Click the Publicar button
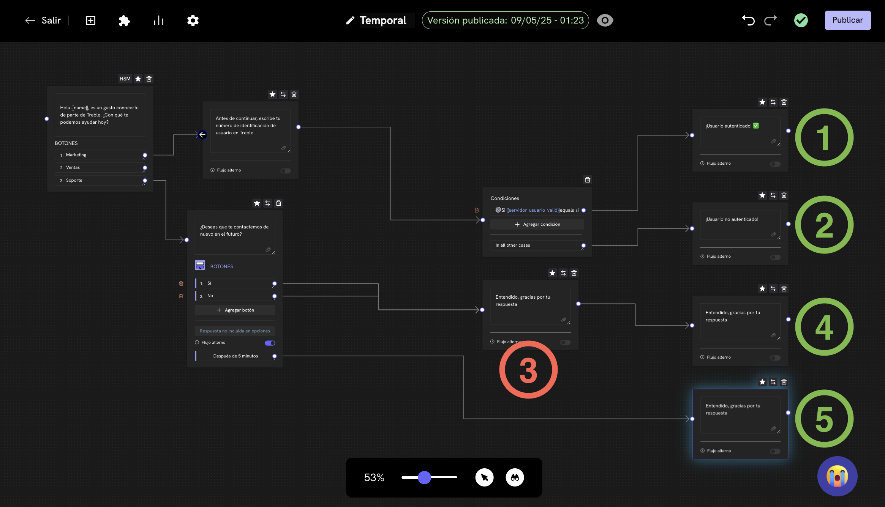The width and height of the screenshot is (885, 507). tap(847, 20)
